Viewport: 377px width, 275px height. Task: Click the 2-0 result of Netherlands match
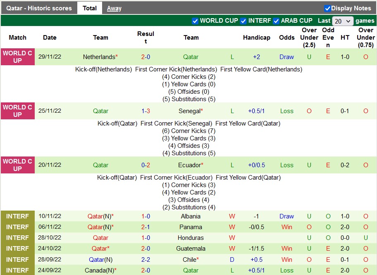click(146, 57)
